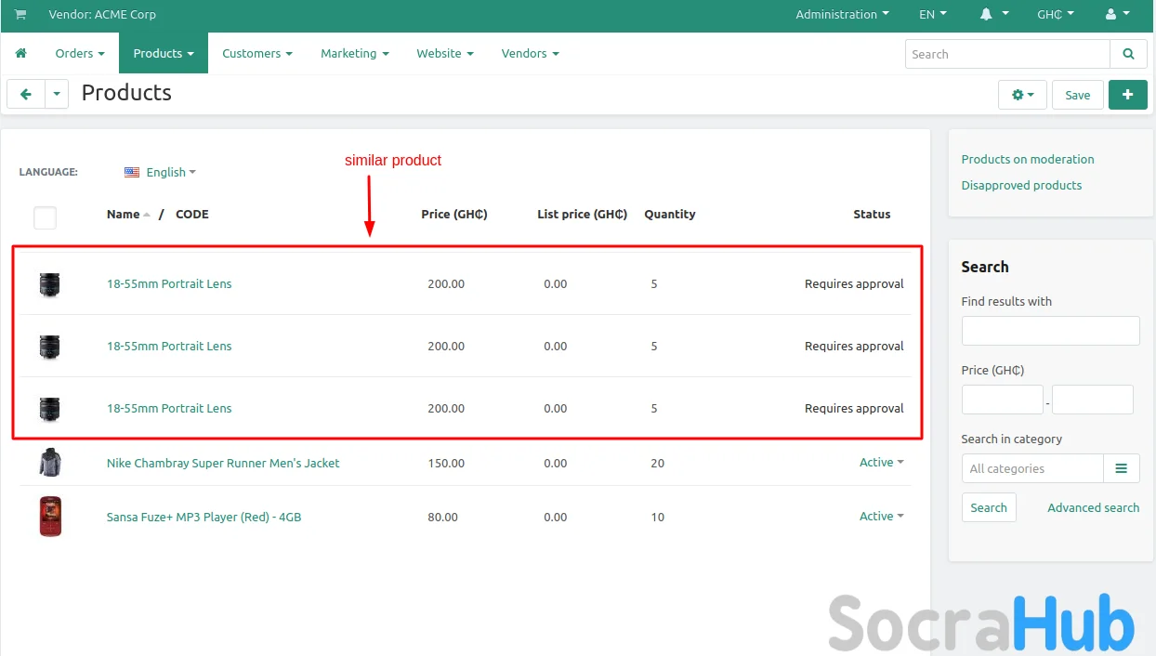Open the notifications bell menu
The width and height of the screenshot is (1156, 656).
pyautogui.click(x=993, y=15)
